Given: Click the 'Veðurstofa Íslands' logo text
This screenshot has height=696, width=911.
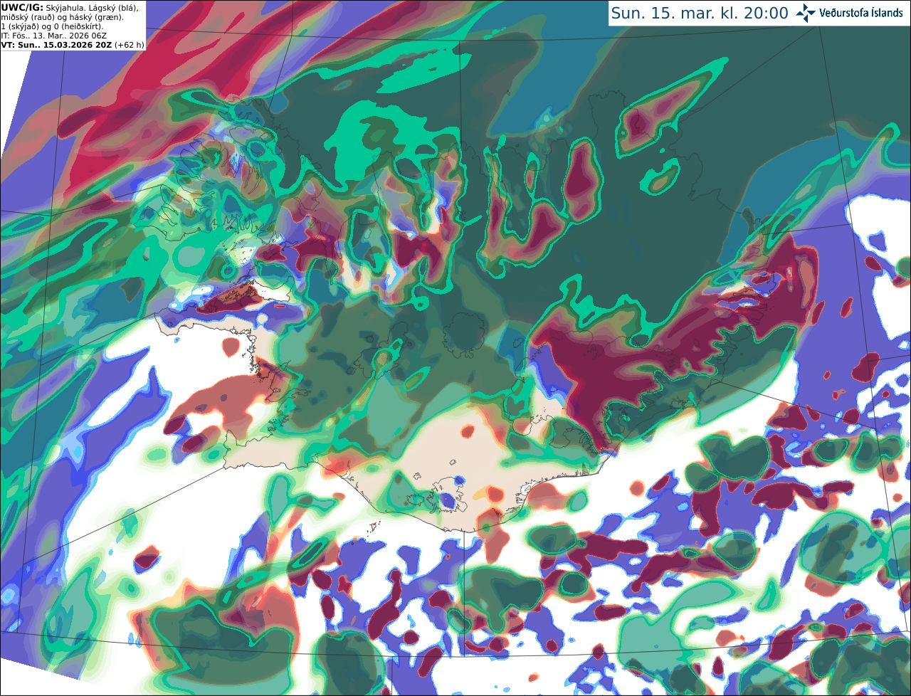Looking at the screenshot, I should click(861, 13).
